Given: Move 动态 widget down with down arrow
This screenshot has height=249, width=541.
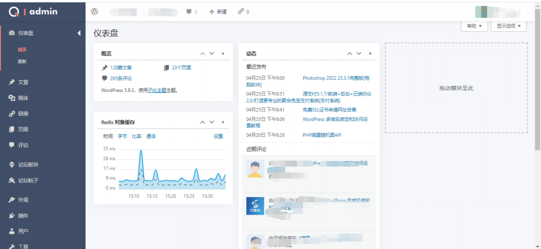Looking at the screenshot, I should pos(359,53).
